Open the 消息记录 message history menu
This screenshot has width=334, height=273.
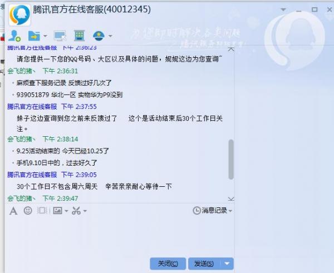[213, 210]
